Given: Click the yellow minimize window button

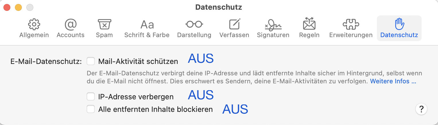Looking at the screenshot, I should pos(18,7).
